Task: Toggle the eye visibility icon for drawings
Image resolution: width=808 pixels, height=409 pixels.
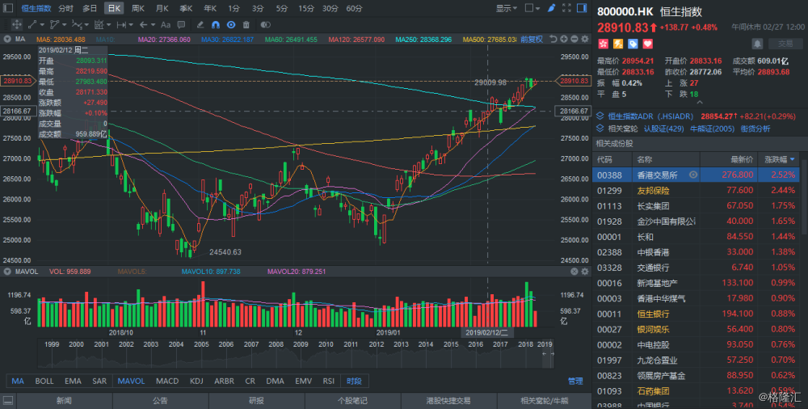Action: click(x=232, y=24)
